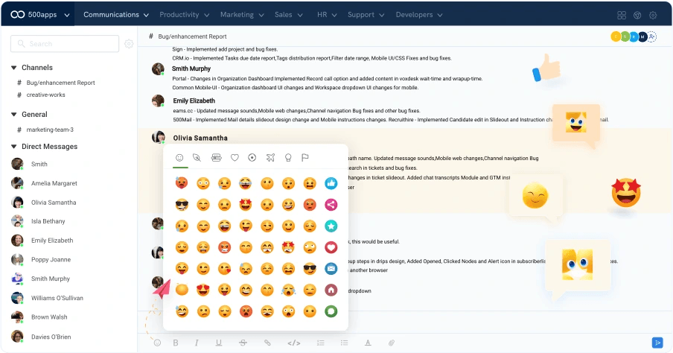Open the apps grid icon in top bar
Screen dimensions: 673x353
[622, 15]
